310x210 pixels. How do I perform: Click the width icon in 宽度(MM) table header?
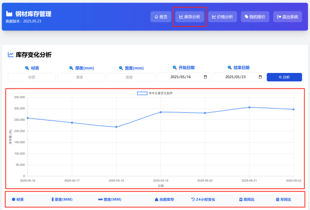tap(100, 200)
